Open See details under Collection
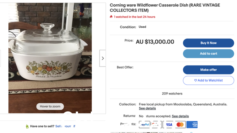This screenshot has height=133, width=237. tap(147, 108)
